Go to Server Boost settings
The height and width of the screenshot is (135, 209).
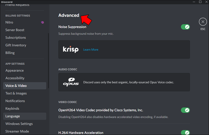tap(15, 30)
